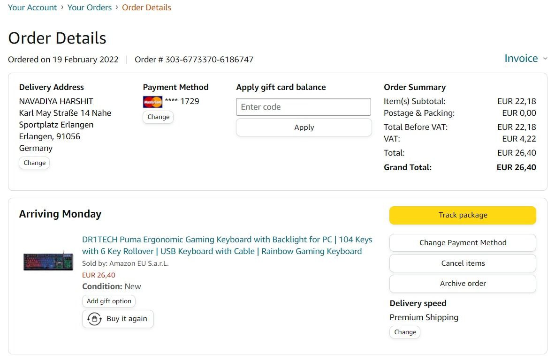Click the Buy it again label
Viewport: 555px width, 360px height.
(127, 319)
